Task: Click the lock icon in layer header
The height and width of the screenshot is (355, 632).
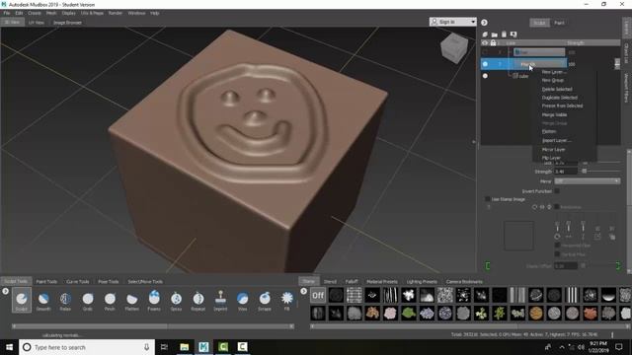Action: coord(493,42)
